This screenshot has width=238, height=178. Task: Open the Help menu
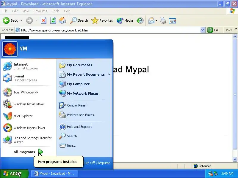[67, 11]
